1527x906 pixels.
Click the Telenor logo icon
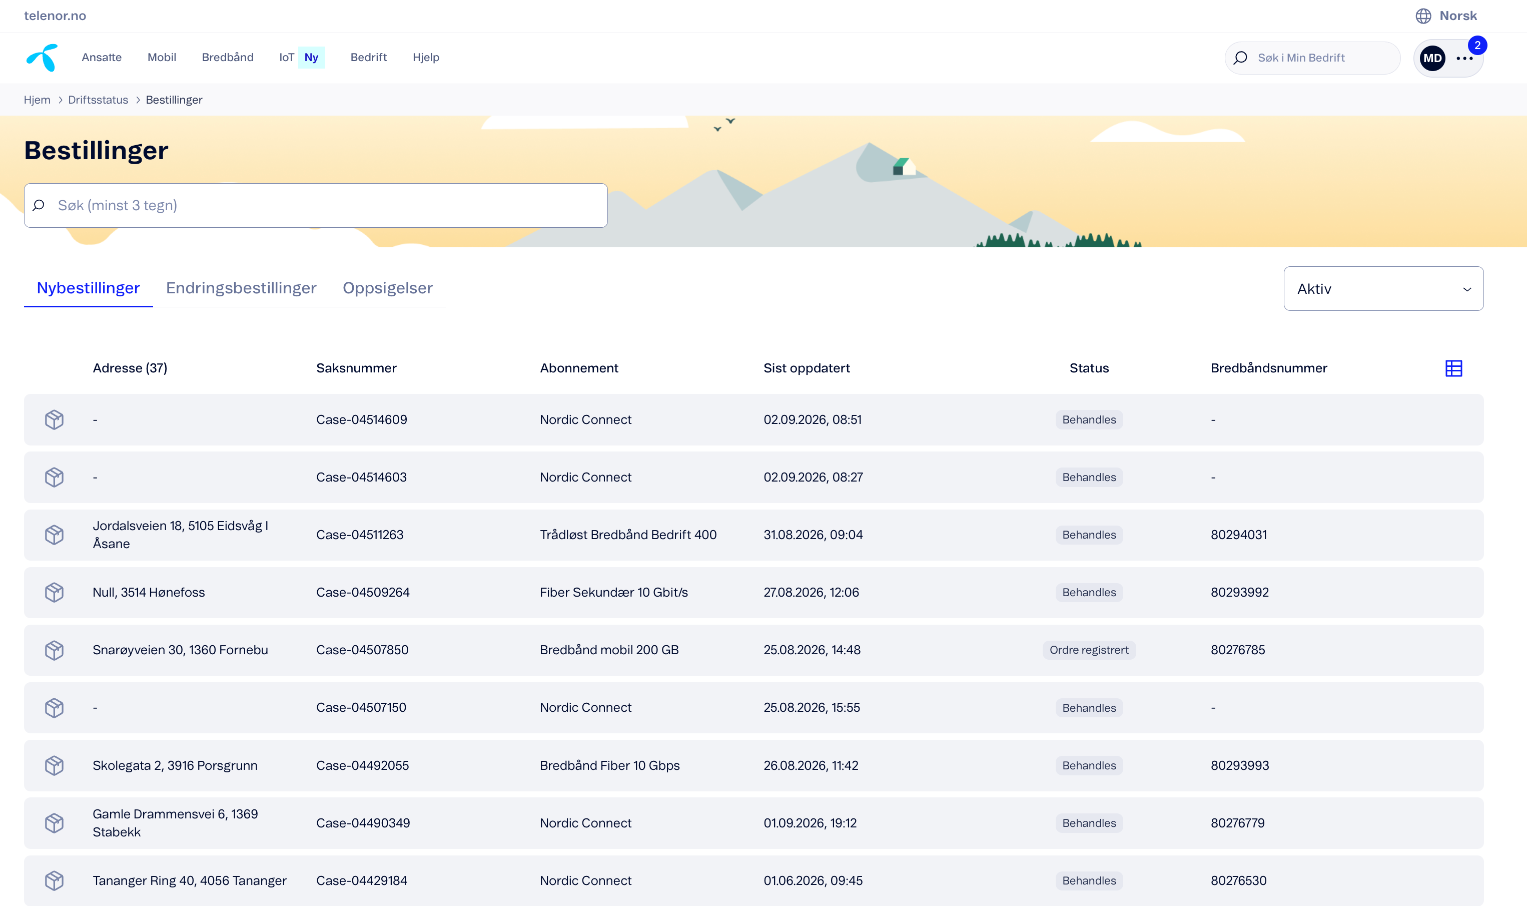click(42, 58)
